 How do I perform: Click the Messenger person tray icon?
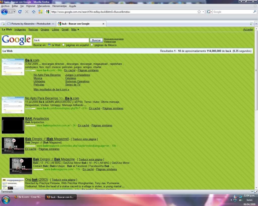235,196
